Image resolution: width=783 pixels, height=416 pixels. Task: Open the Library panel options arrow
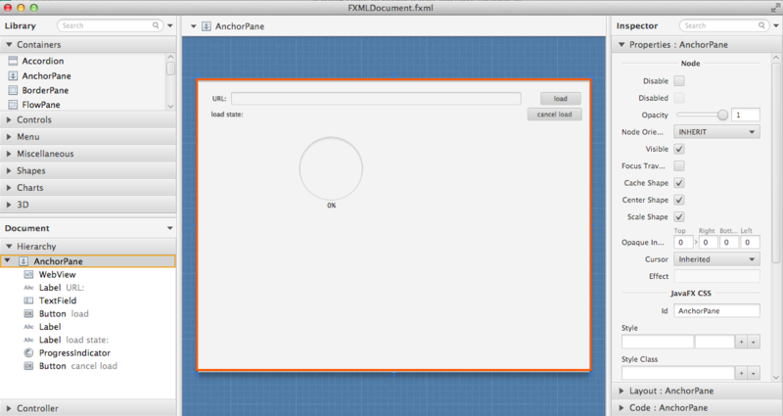coord(170,25)
